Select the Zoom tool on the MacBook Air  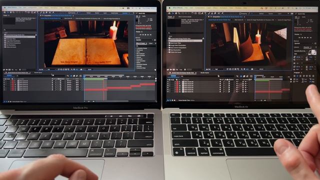[x=179, y=13]
